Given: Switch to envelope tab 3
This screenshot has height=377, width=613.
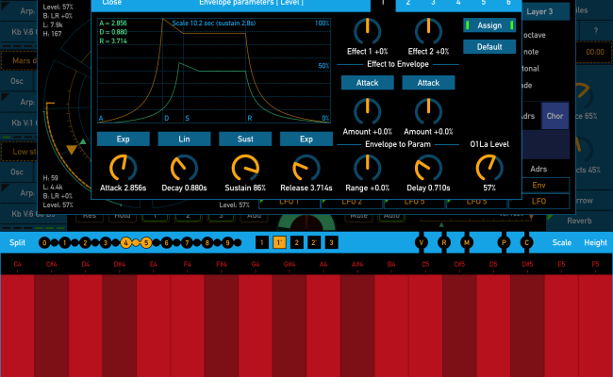Looking at the screenshot, I should click(433, 3).
